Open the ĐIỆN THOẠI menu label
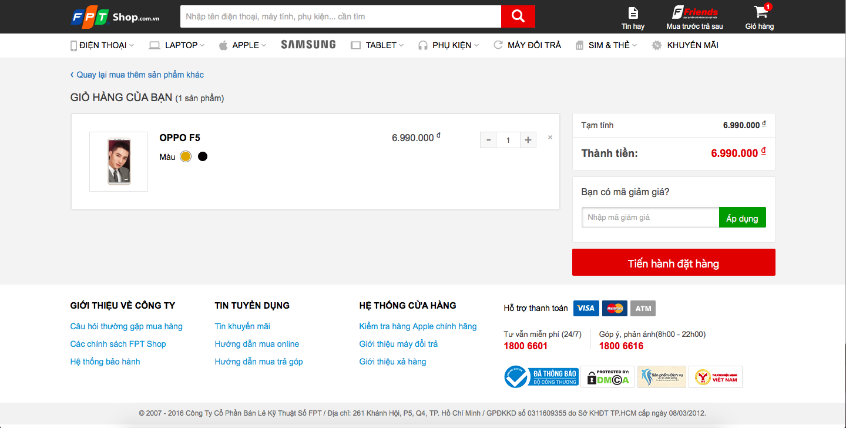This screenshot has width=846, height=428. pos(103,45)
